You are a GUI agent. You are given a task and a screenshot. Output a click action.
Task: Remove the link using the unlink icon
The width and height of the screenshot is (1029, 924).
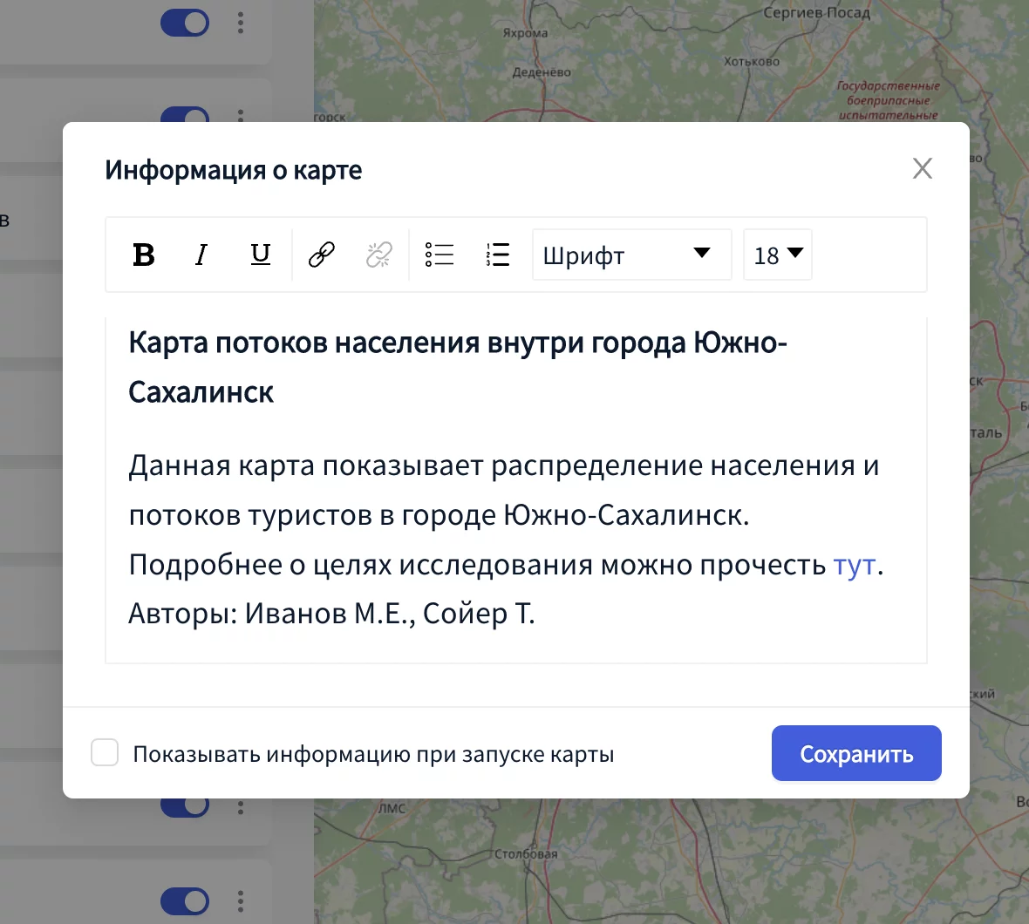(x=379, y=255)
